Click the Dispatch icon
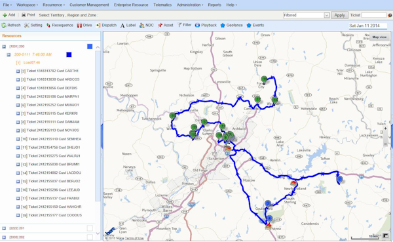Viewport: 393px width, 242px height. pyautogui.click(x=98, y=26)
